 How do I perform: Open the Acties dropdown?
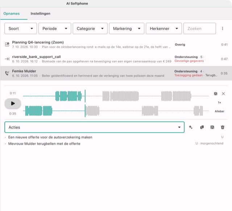pyautogui.click(x=94, y=127)
